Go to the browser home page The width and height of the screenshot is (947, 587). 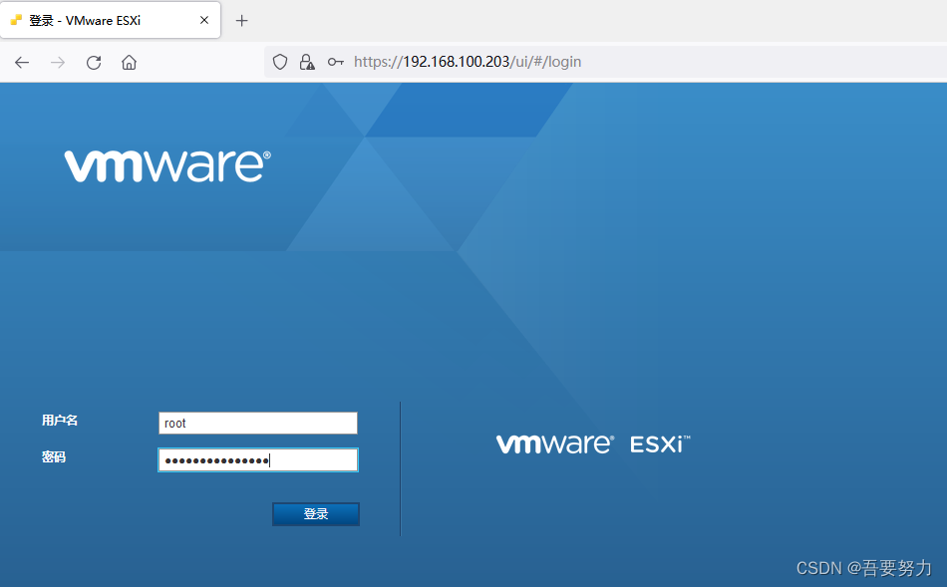tap(129, 62)
